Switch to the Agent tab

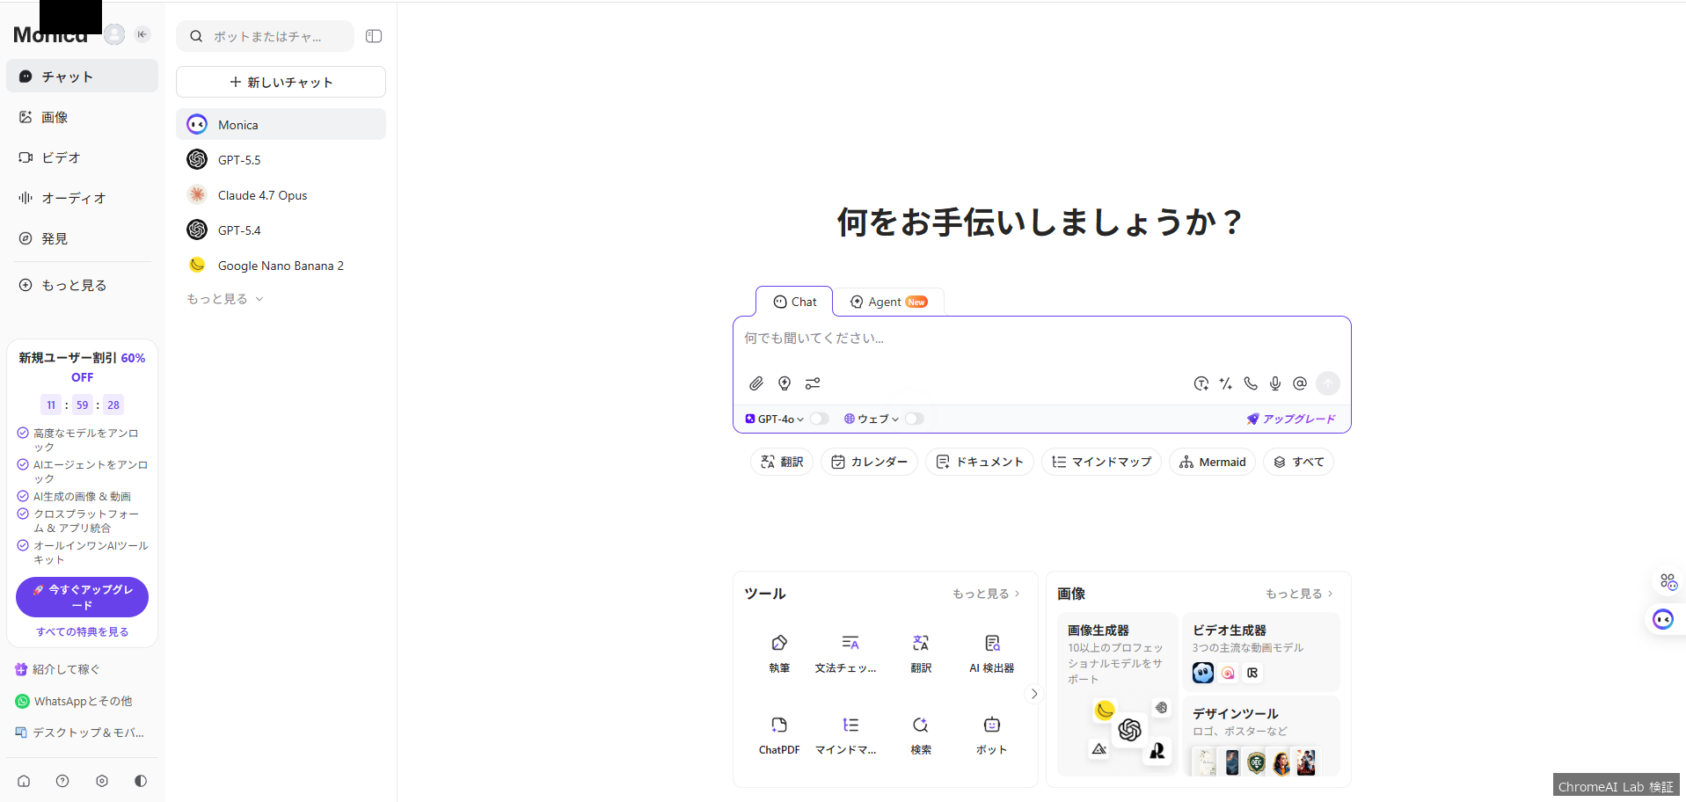point(888,302)
